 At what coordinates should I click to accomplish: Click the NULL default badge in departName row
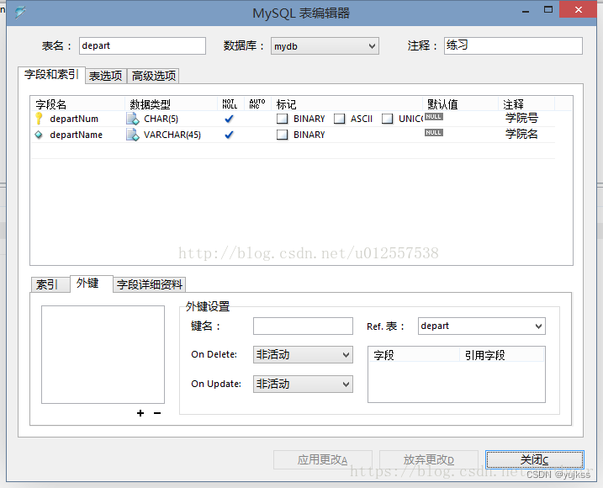click(x=434, y=132)
